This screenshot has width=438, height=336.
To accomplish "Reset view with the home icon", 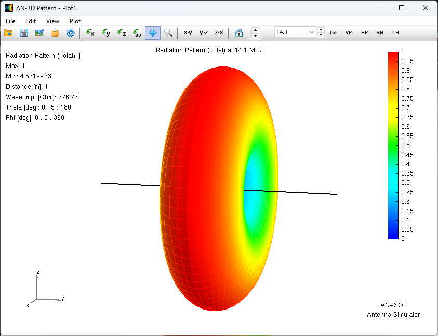I will [239, 33].
